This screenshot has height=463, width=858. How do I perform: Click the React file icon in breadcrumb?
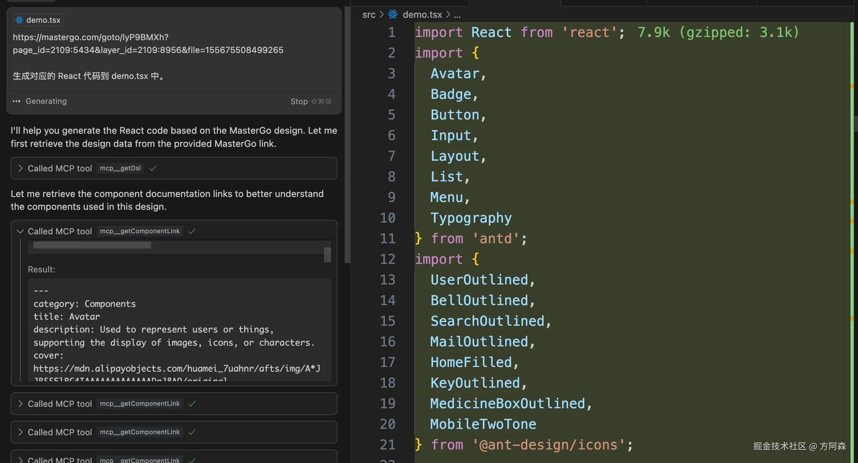393,15
